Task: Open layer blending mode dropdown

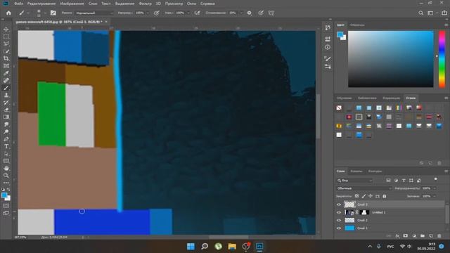Action: [x=364, y=188]
